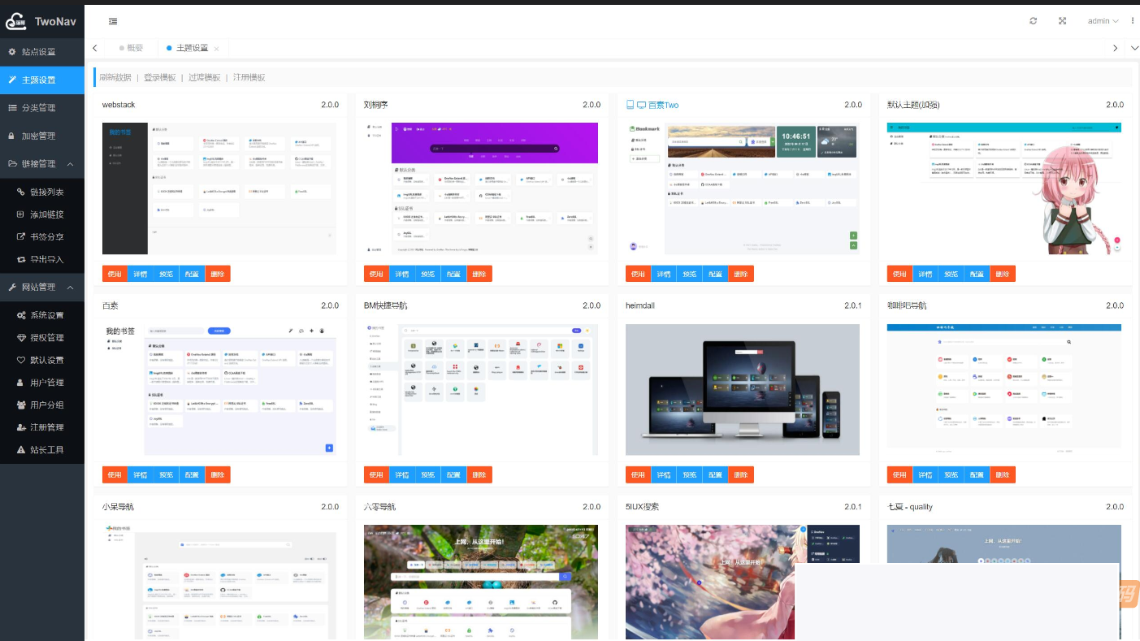
Task: Click the refresh icon in top bar
Action: (x=1033, y=21)
